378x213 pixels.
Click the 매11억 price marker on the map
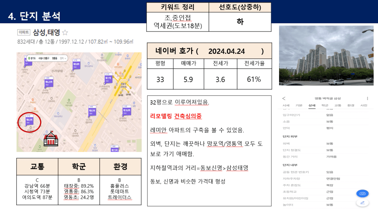(108, 79)
